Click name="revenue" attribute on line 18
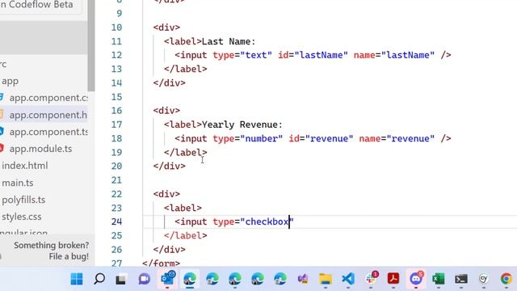Screen dimensions: 517x291 pyautogui.click(x=397, y=138)
